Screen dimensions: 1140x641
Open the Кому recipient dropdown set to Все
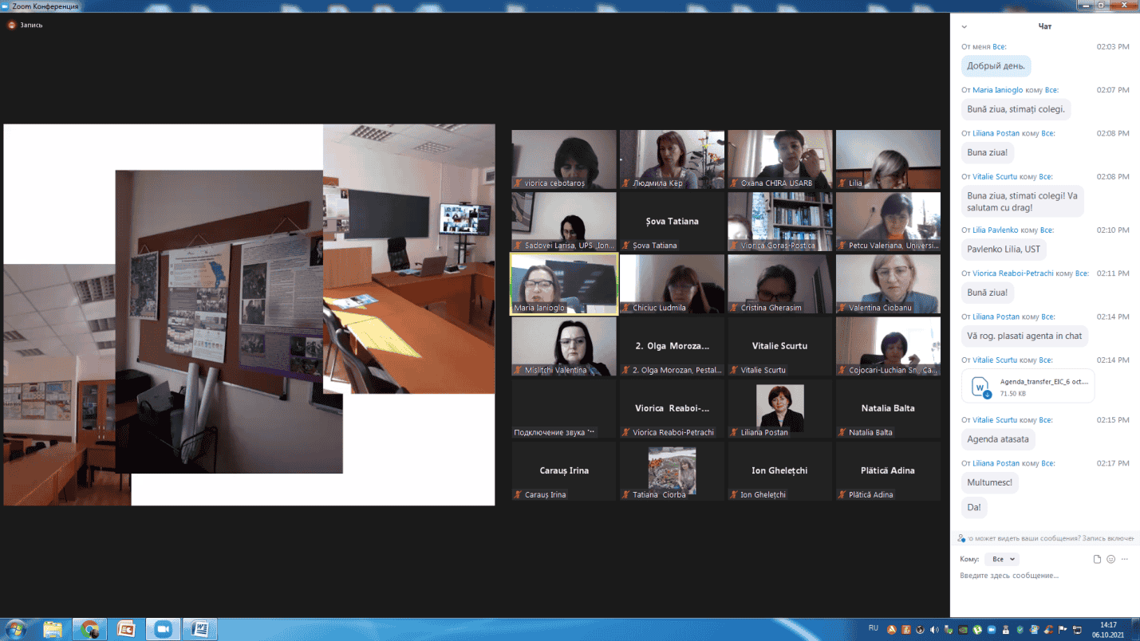pos(1002,560)
